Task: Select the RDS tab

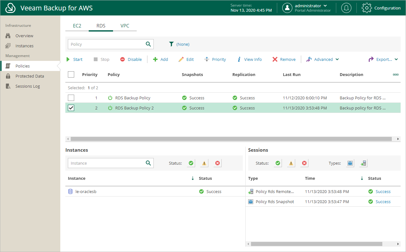Action: click(x=101, y=26)
